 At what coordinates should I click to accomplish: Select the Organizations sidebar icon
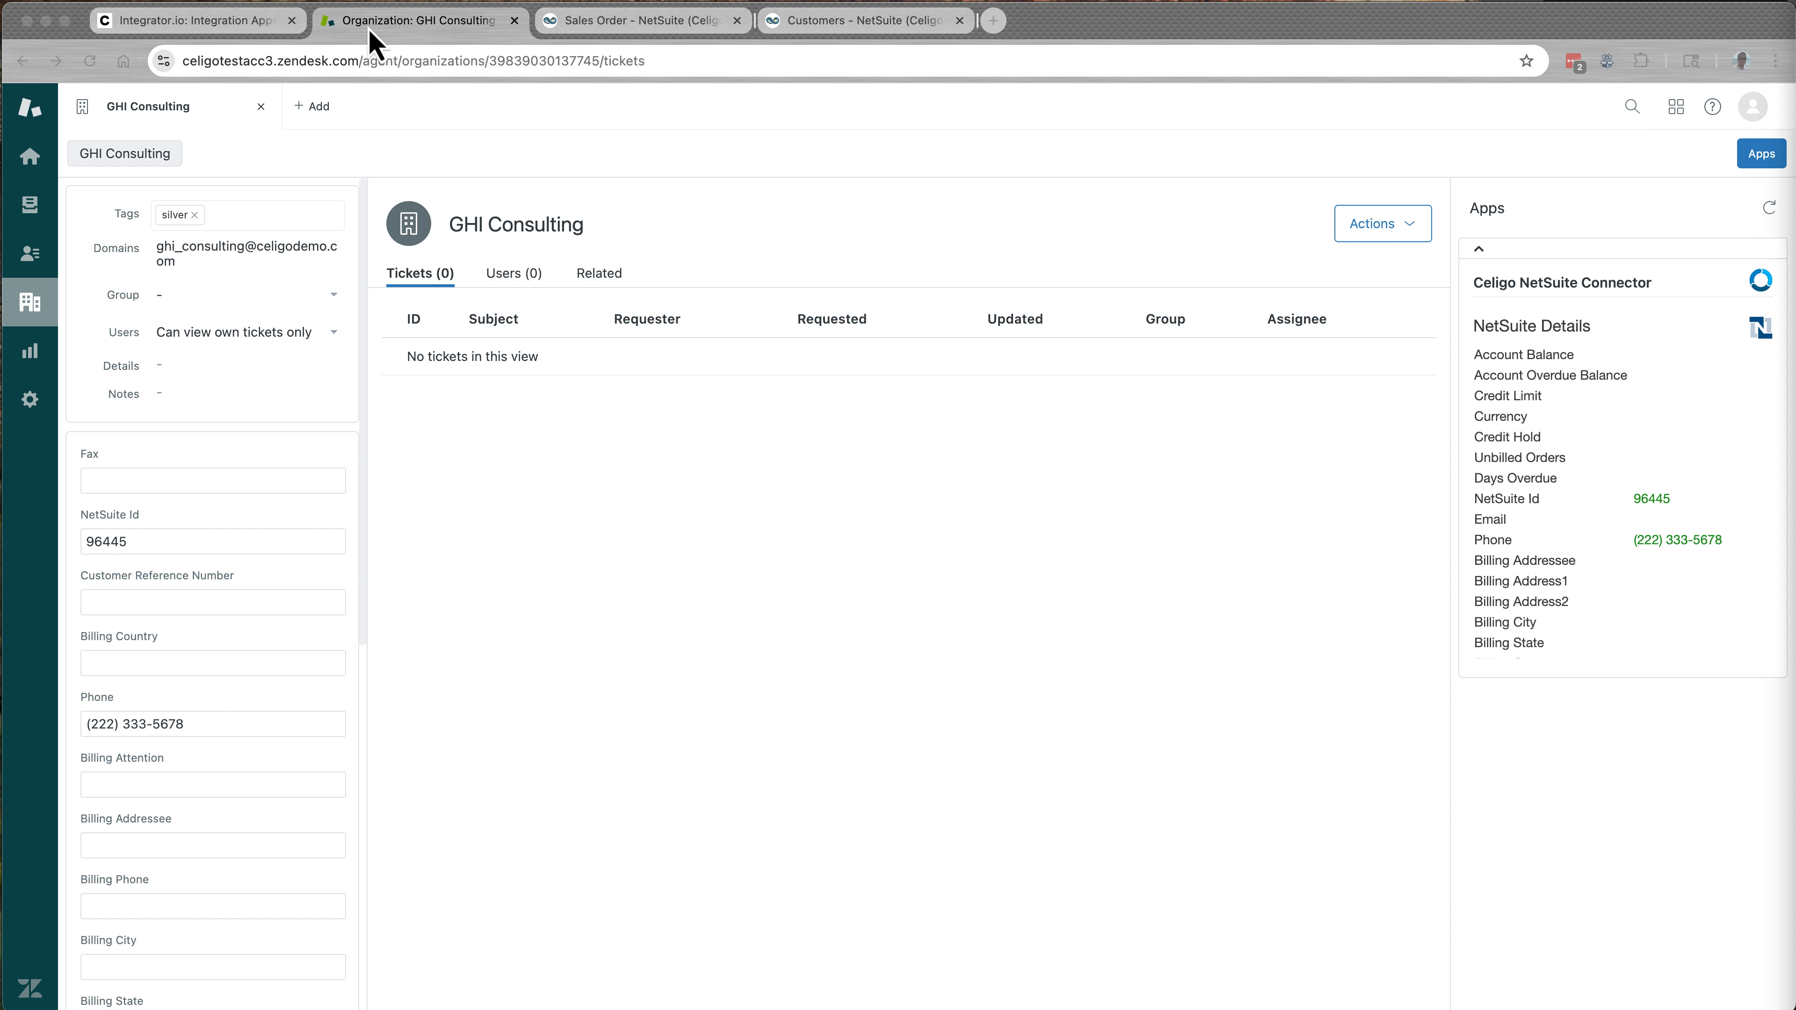pos(30,302)
